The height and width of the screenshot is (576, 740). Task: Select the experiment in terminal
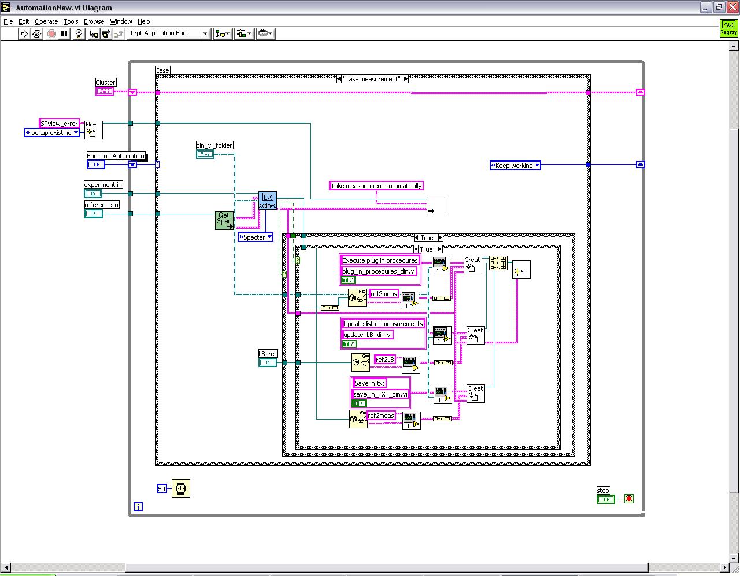pyautogui.click(x=93, y=193)
